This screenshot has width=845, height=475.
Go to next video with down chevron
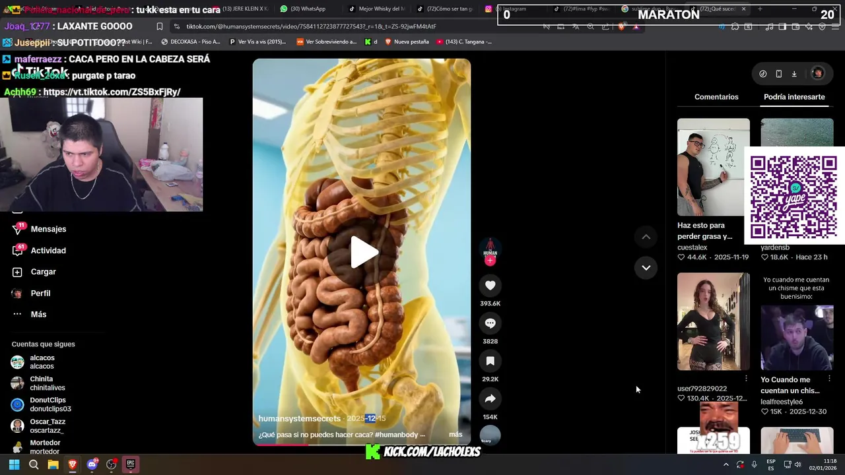[x=646, y=268]
